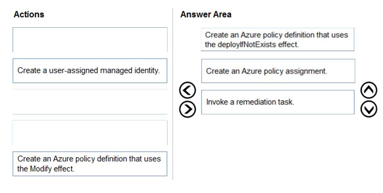Click the topmost empty slot in Actions list

pos(90,40)
